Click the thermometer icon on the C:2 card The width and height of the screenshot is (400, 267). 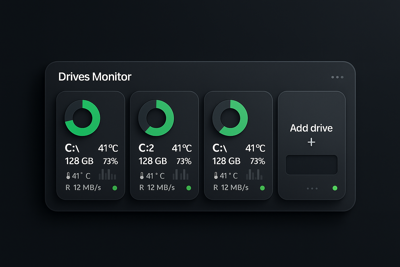[142, 176]
